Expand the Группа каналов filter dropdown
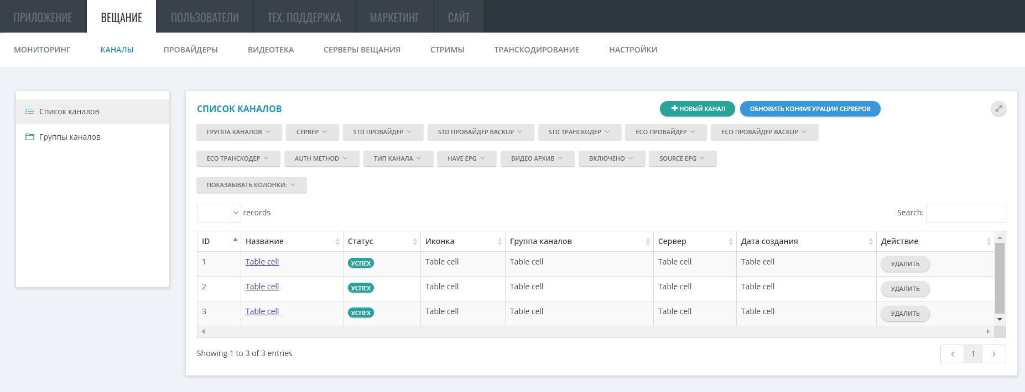This screenshot has width=1025, height=392. (238, 132)
